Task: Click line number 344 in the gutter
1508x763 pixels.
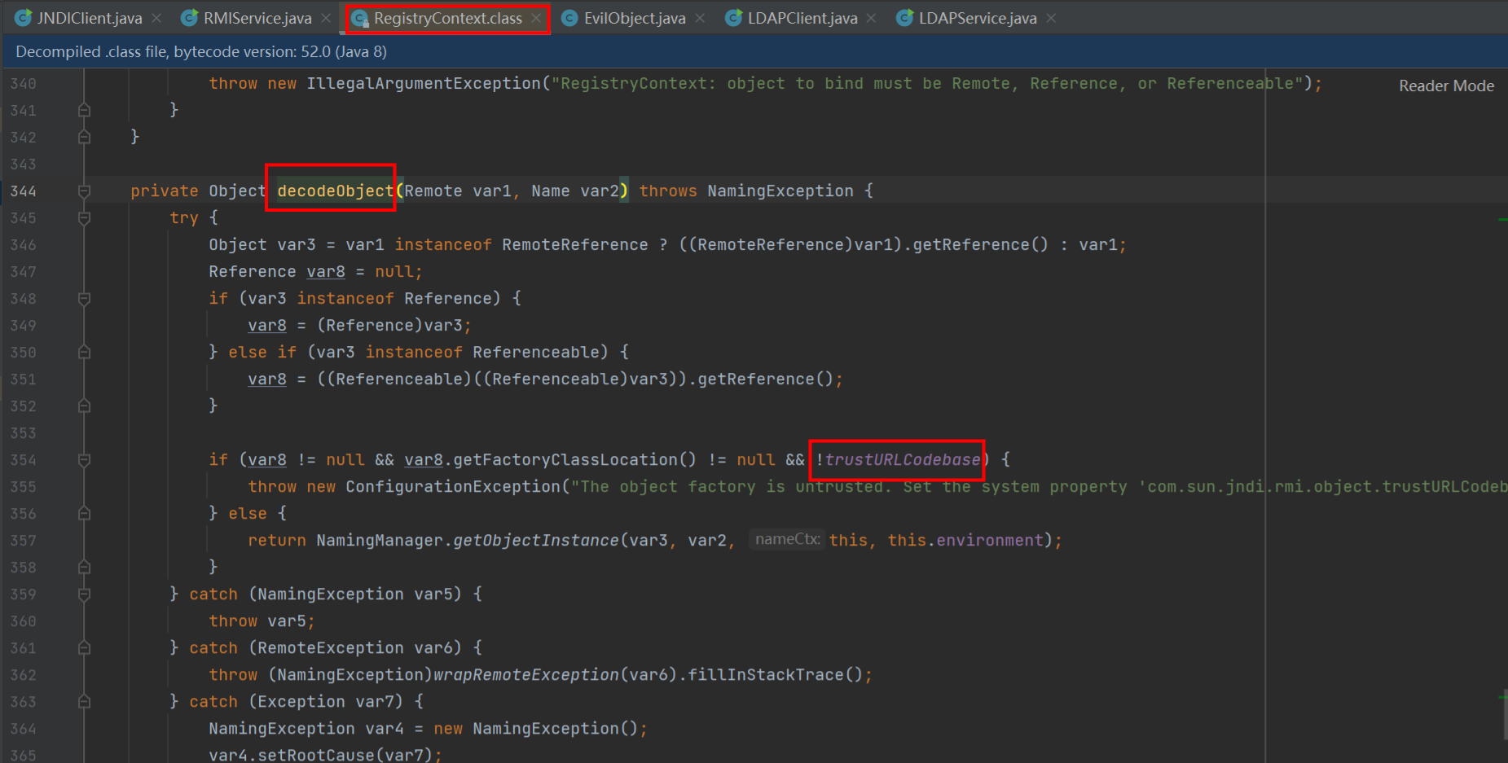Action: 23,191
